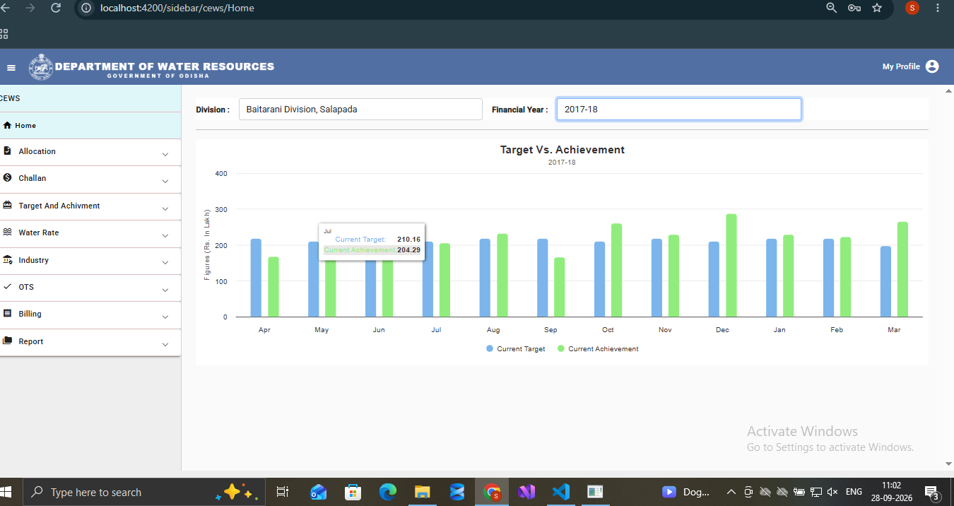
Task: View site information icon in address bar
Action: click(86, 8)
